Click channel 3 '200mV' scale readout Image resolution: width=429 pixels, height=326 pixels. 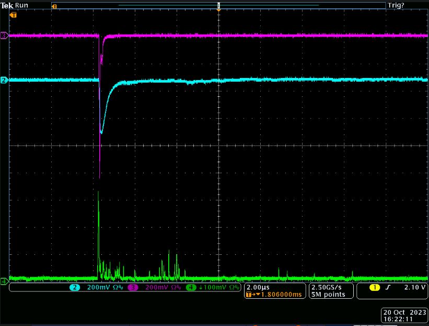(x=157, y=287)
